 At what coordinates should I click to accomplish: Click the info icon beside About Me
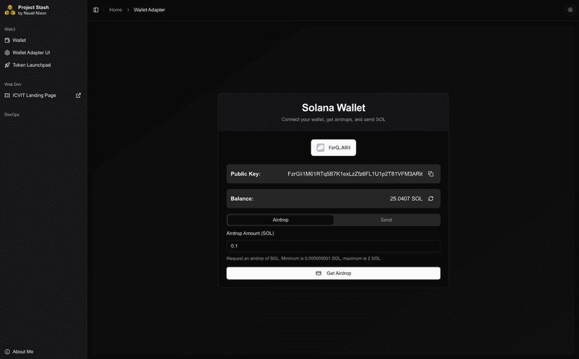pos(7,351)
